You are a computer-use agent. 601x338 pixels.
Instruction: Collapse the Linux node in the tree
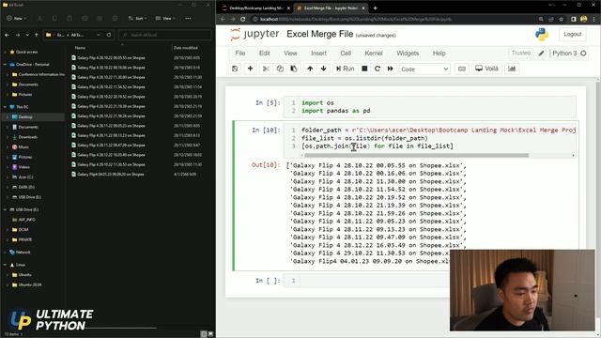(6, 265)
